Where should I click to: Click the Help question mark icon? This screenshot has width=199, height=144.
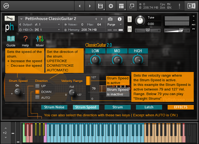26,39
